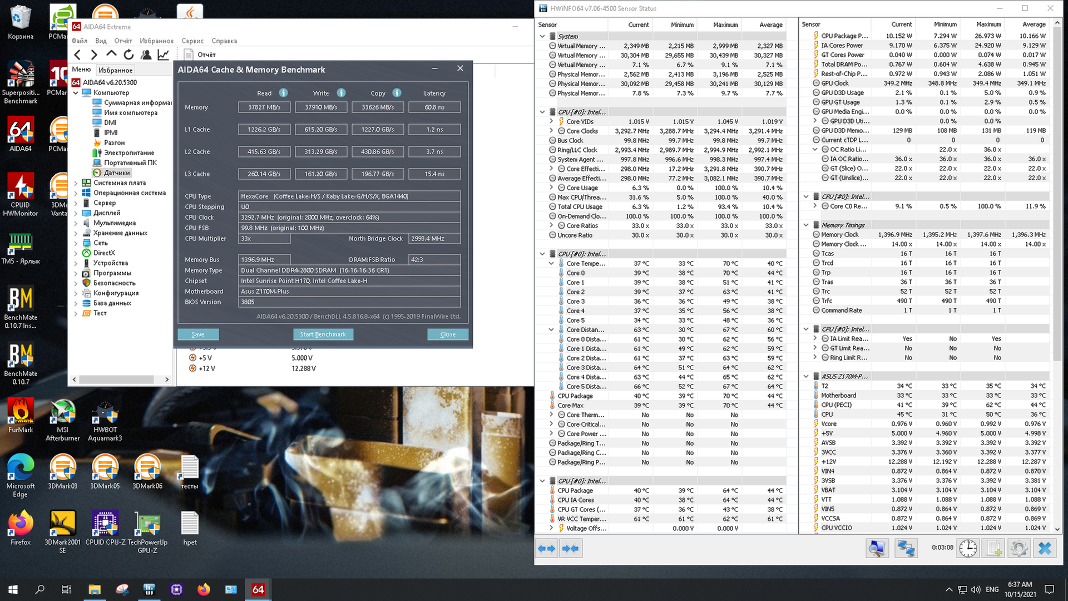
Task: Open CPUID CPU-Z desktop shortcut
Action: click(x=105, y=528)
